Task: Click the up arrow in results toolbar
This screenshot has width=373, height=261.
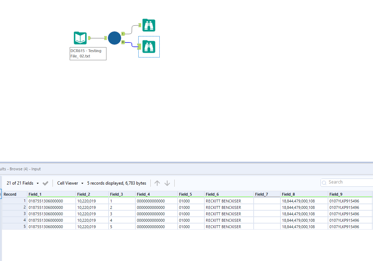Action: (x=157, y=183)
